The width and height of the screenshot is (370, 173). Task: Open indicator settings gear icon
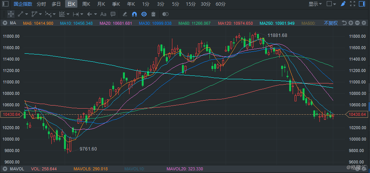(x=363, y=23)
